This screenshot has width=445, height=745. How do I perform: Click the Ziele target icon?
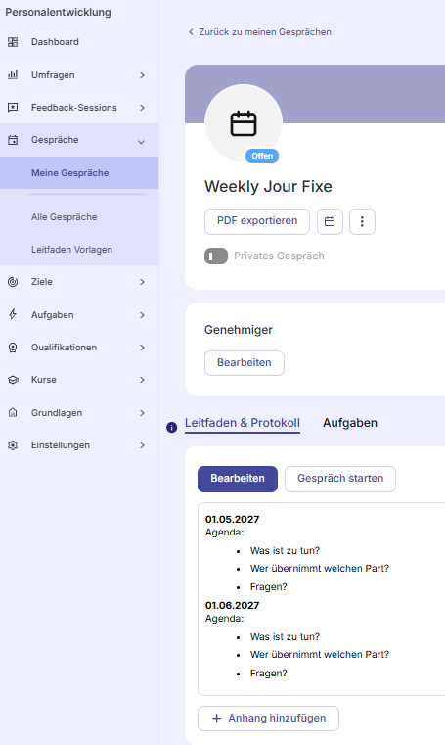coord(13,282)
